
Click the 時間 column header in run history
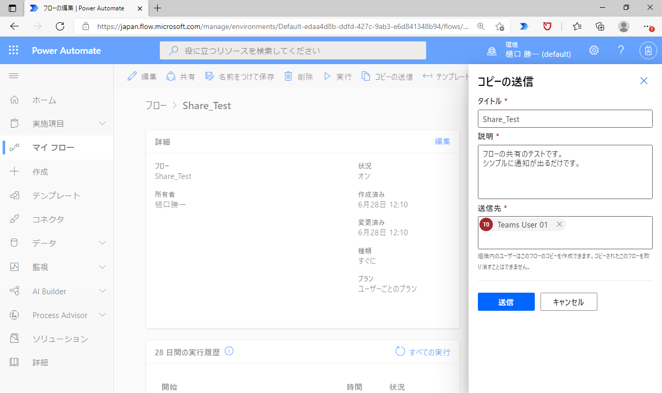pyautogui.click(x=354, y=387)
